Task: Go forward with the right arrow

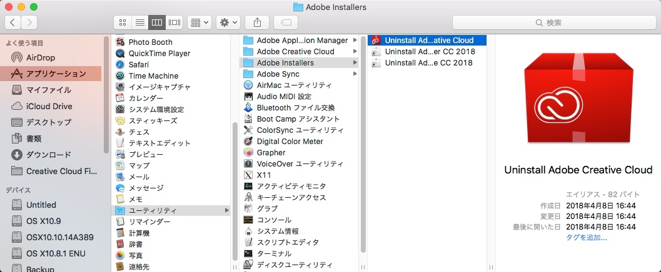Action: pyautogui.click(x=29, y=22)
